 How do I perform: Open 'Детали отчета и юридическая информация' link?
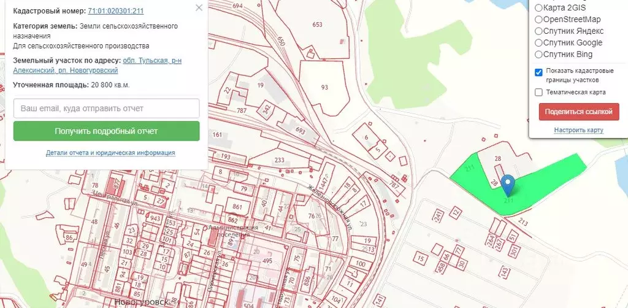[110, 153]
